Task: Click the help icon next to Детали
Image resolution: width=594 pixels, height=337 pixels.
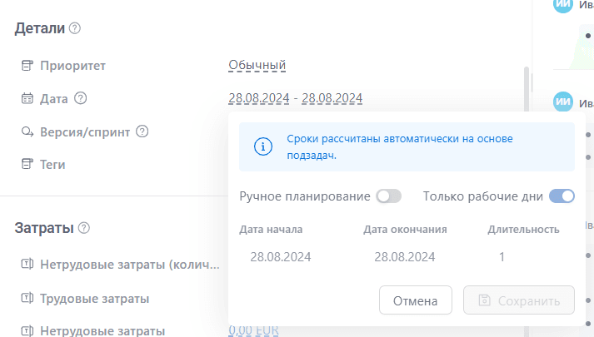Action: [x=75, y=28]
